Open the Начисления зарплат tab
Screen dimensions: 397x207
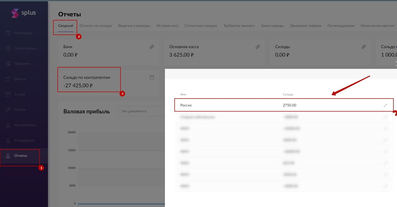click(378, 26)
